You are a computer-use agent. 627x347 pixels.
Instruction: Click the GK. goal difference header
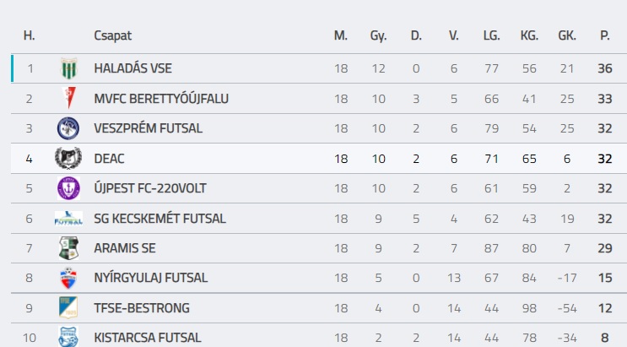tap(567, 35)
